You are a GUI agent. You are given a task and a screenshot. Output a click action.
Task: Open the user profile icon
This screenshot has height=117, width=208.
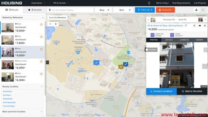(x=196, y=10)
